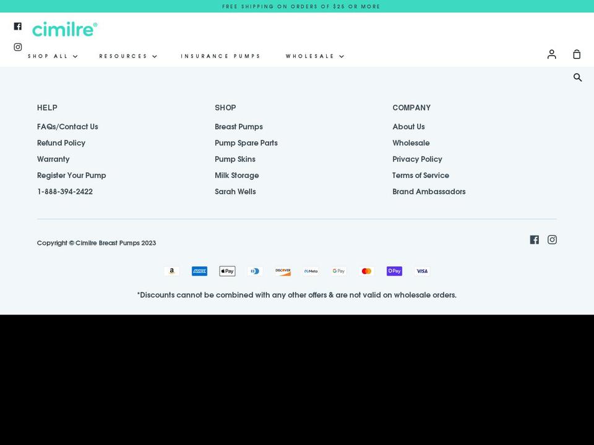The image size is (594, 445).
Task: Open the FAQs/Contact Us link
Action: [67, 127]
